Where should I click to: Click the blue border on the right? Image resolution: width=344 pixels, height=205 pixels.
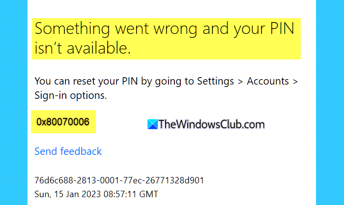coord(330,102)
